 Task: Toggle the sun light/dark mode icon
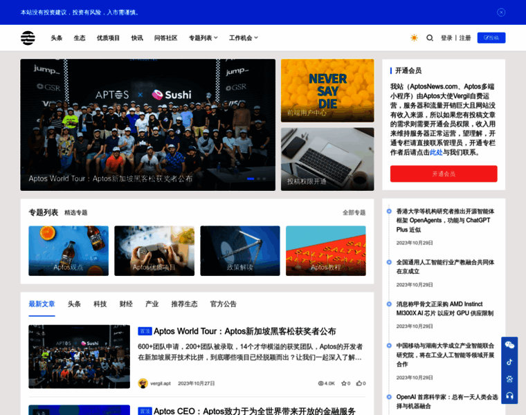(414, 38)
